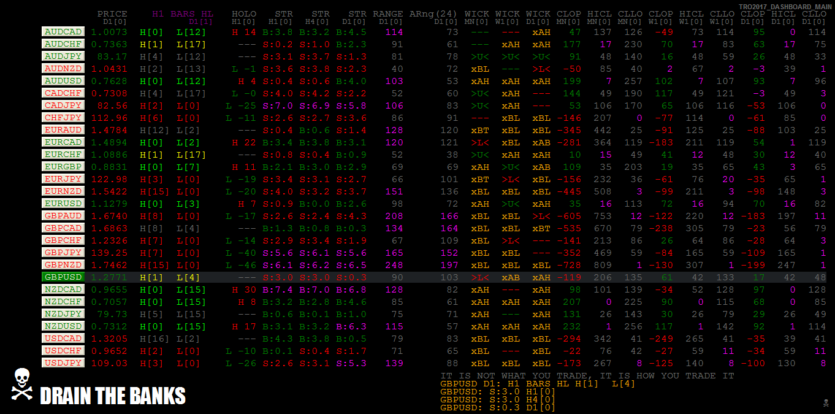Click the DRAIN THE BANKS logo text
The width and height of the screenshot is (835, 414).
pos(113,396)
